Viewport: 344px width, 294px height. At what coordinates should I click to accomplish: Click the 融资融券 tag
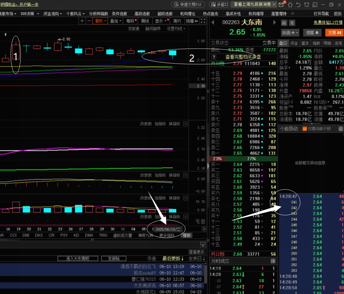pos(153,29)
